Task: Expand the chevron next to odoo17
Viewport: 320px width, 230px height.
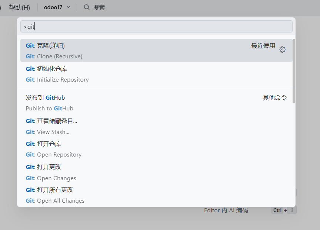Action: [68, 7]
